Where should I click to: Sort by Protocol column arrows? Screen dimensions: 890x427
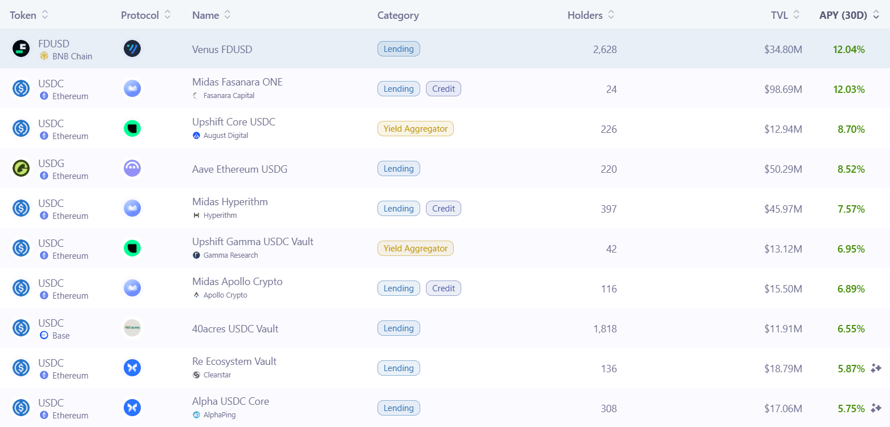(168, 15)
